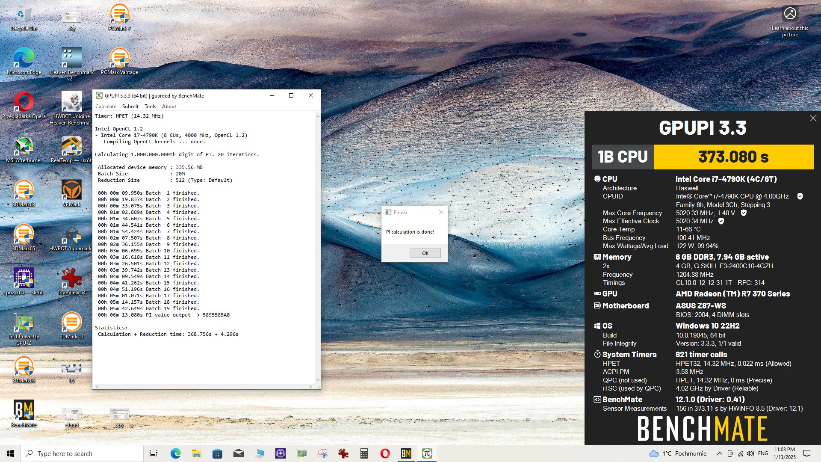Open the 'spy' file on the desktop
This screenshot has height=462, width=821.
tap(119, 417)
